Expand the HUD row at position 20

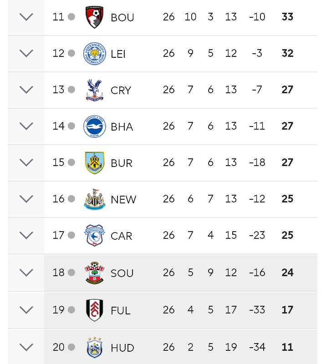pyautogui.click(x=26, y=347)
